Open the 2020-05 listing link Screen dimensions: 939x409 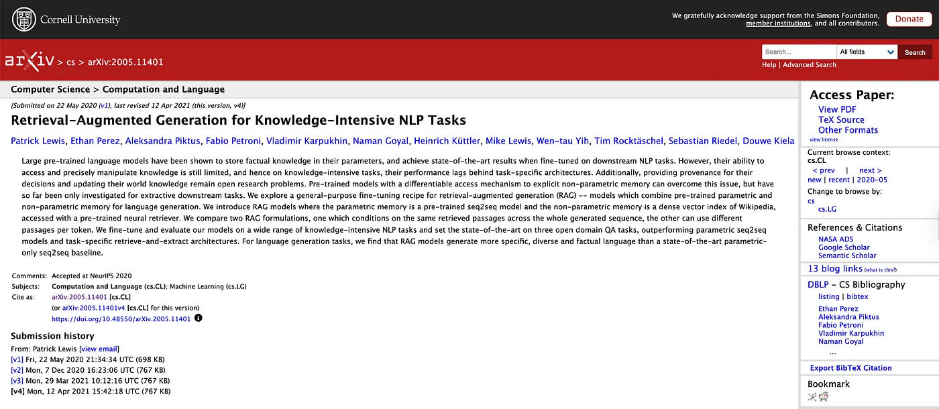coord(871,180)
